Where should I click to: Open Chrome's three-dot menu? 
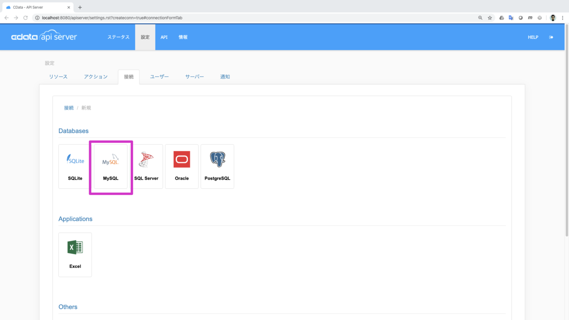coord(562,18)
